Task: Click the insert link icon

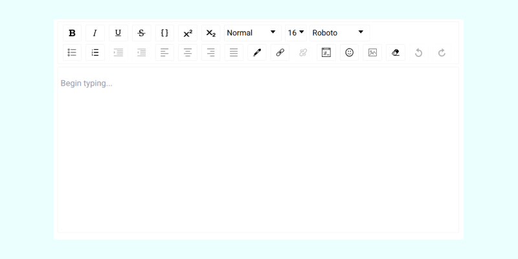Action: [x=280, y=52]
